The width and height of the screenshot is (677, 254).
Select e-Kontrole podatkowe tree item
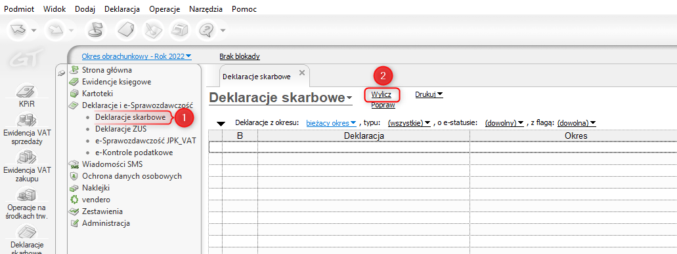pos(134,153)
